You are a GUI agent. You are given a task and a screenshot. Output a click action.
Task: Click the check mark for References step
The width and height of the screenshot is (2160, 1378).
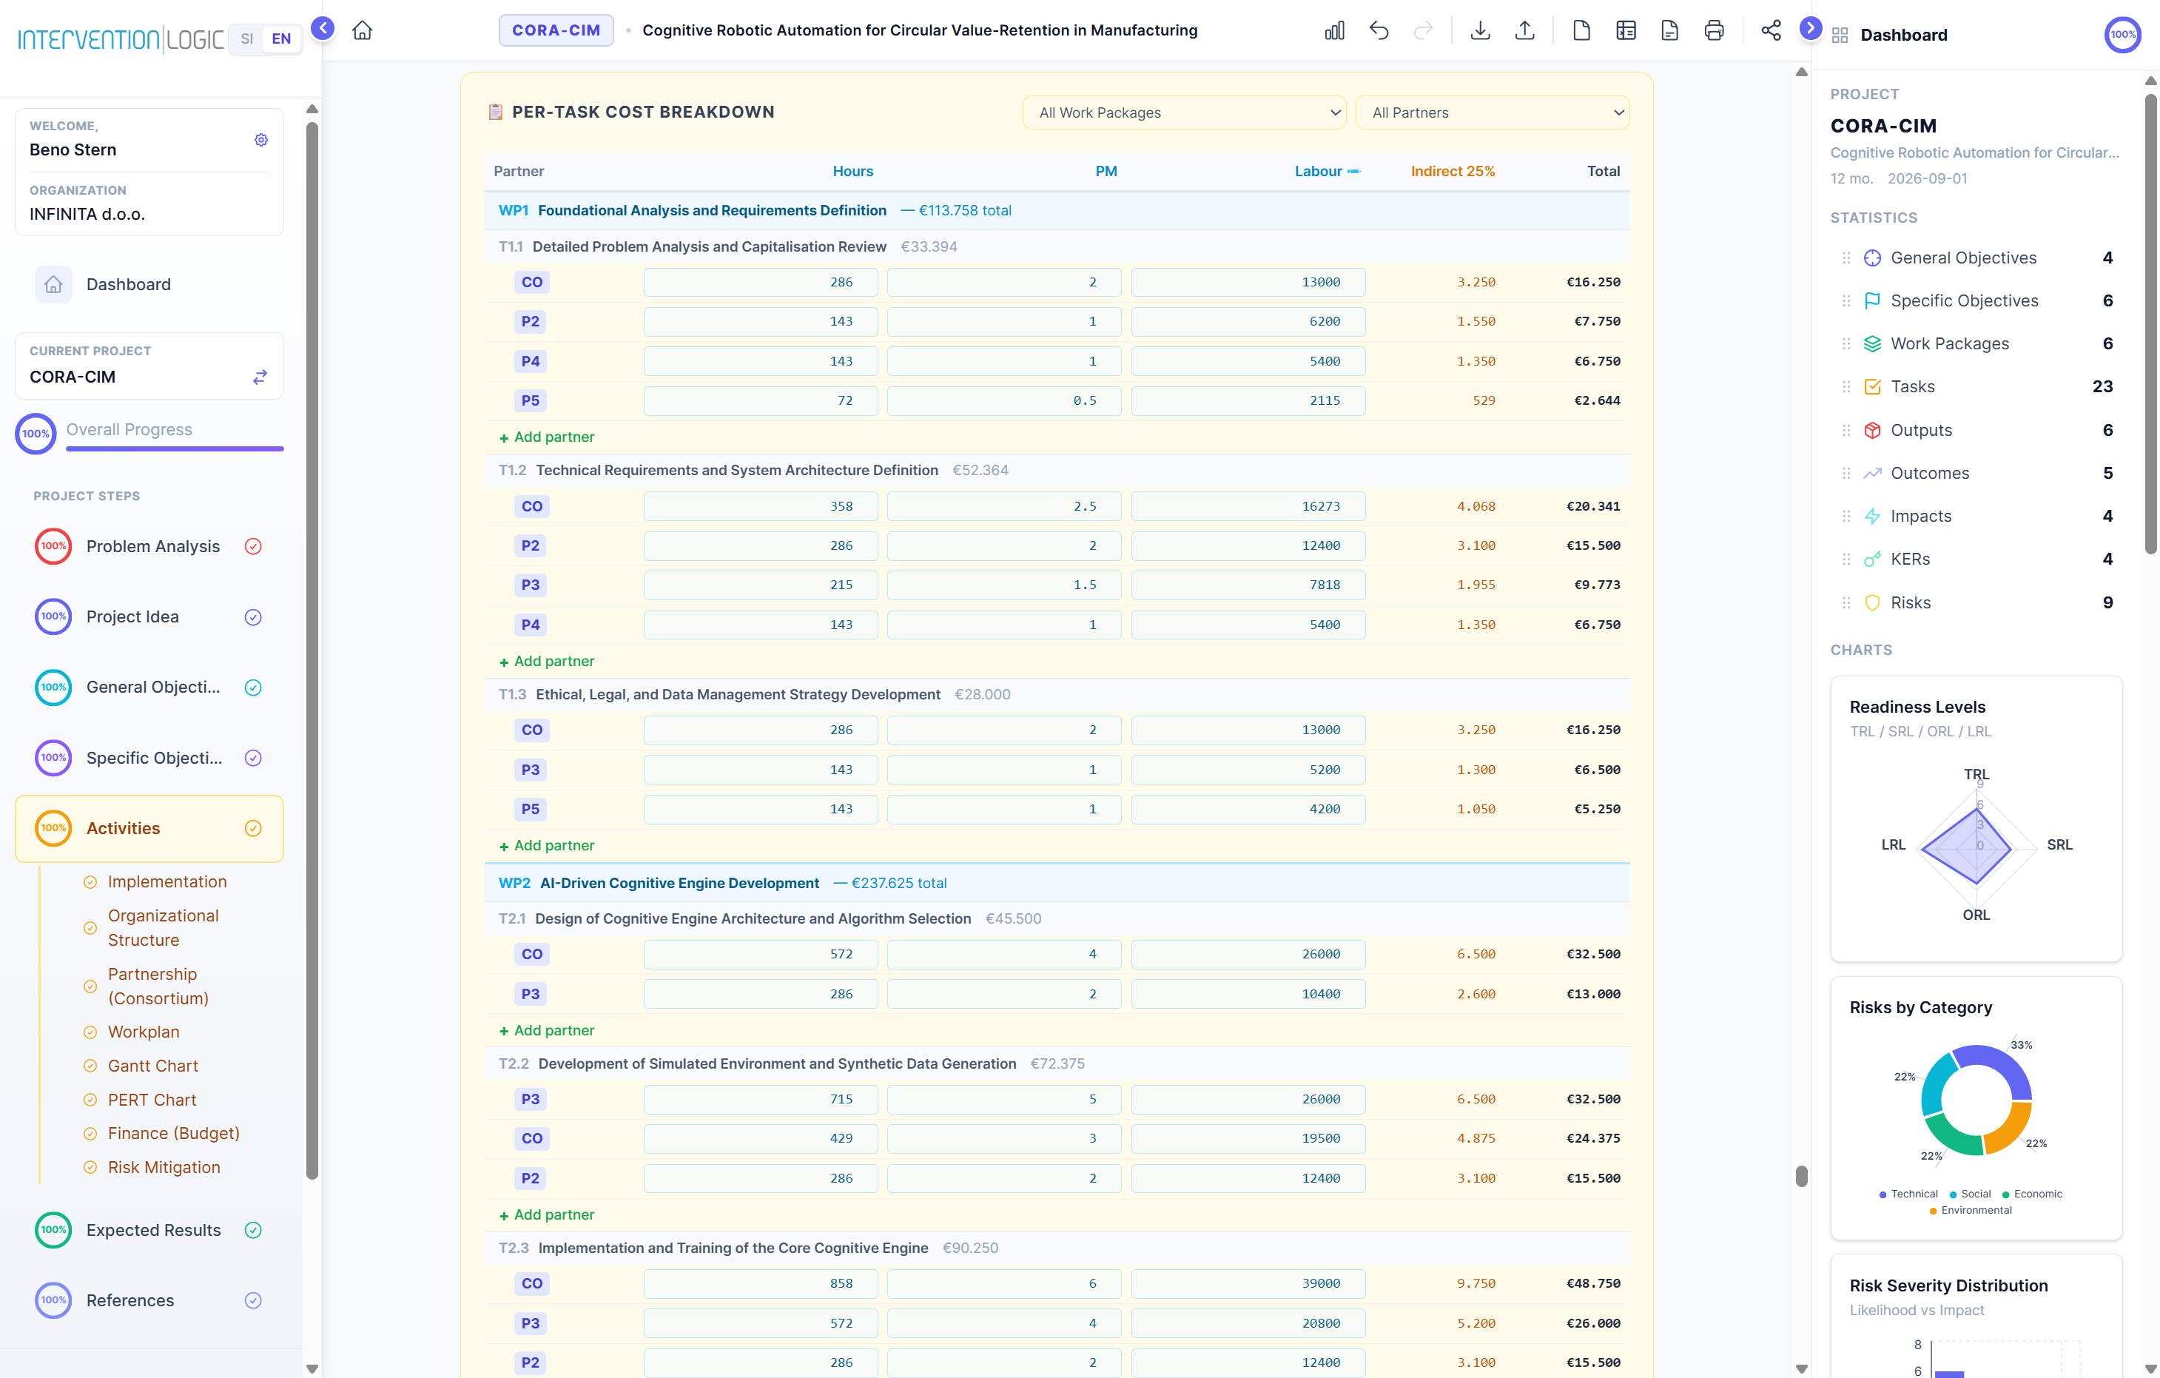(253, 1301)
